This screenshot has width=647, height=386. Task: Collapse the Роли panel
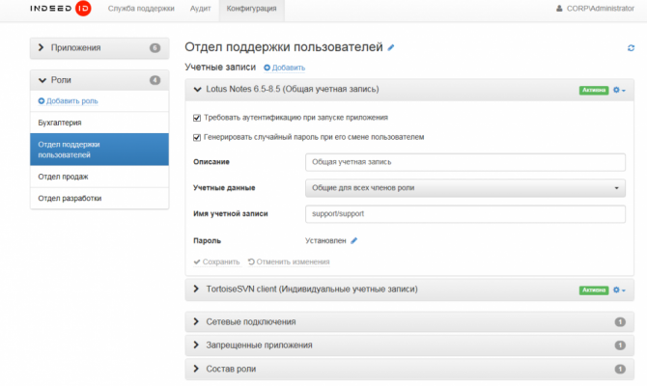tap(99, 80)
